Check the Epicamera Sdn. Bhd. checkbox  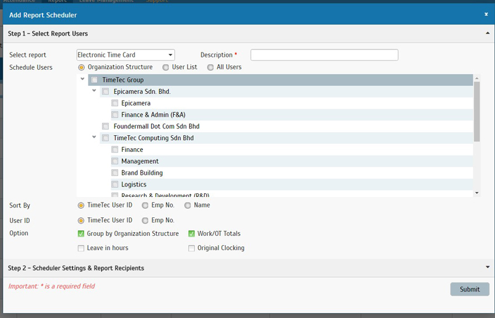(x=105, y=92)
